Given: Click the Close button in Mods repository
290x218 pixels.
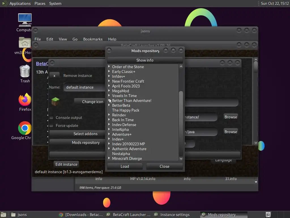Looking at the screenshot, I should pyautogui.click(x=165, y=166).
